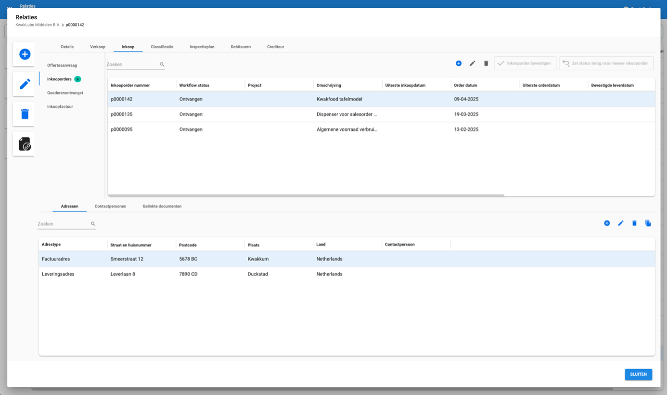This screenshot has width=669, height=397.
Task: Click the Inkooporder bevestigen button
Action: [525, 64]
